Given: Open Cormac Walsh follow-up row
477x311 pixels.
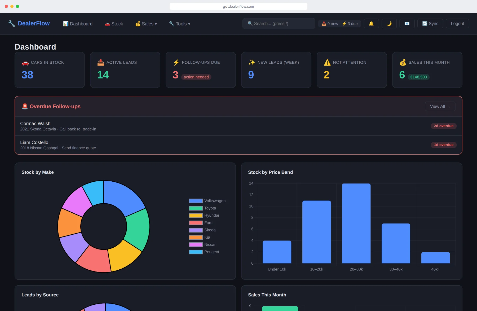Looking at the screenshot, I should click(238, 126).
